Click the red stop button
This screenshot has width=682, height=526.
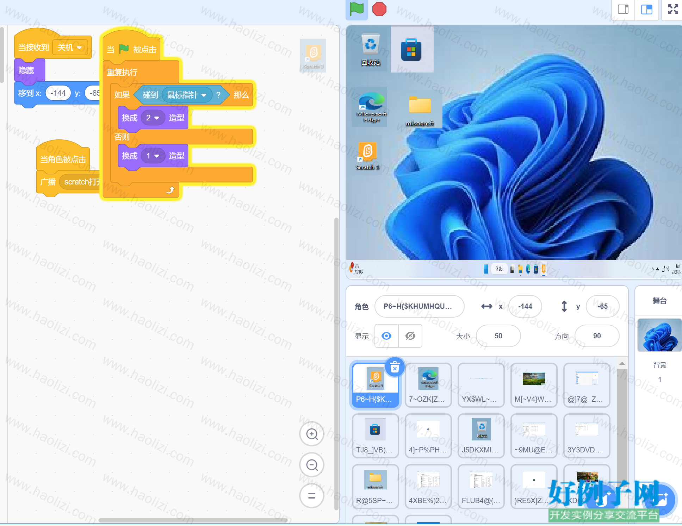379,9
